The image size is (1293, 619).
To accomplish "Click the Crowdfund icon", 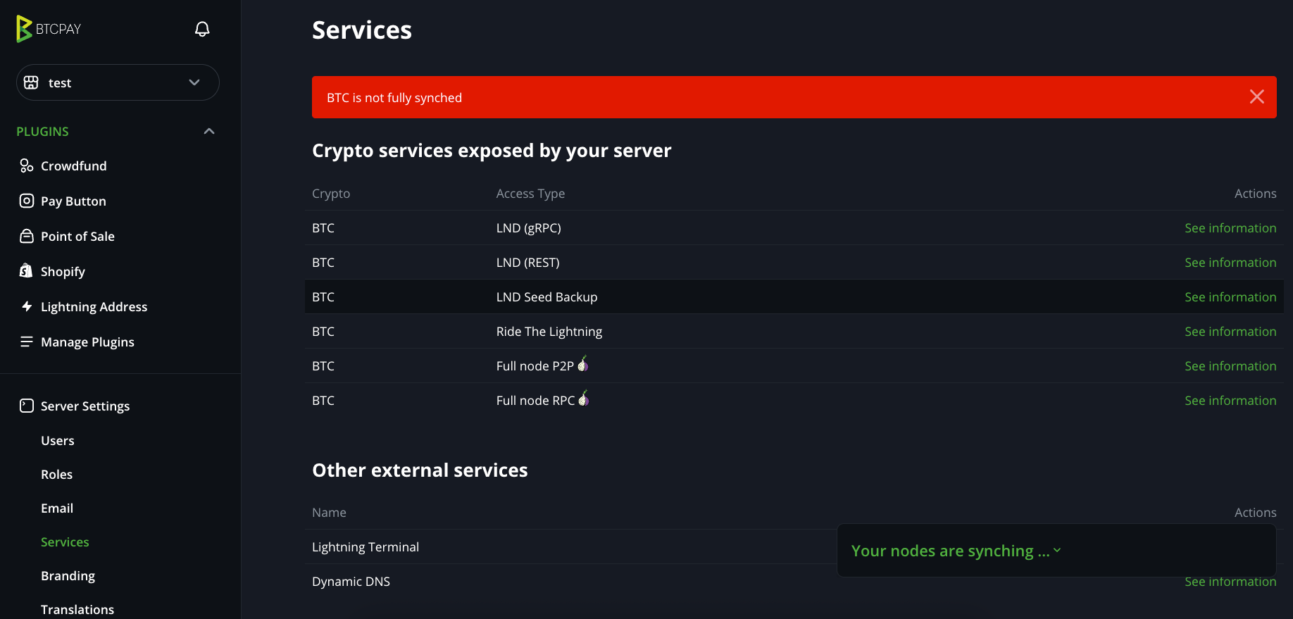I will 27,165.
